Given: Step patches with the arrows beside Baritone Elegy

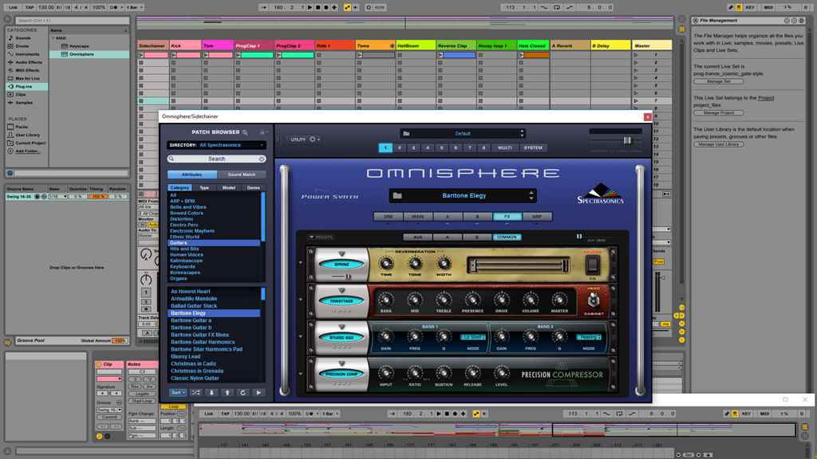Looking at the screenshot, I should tap(531, 196).
